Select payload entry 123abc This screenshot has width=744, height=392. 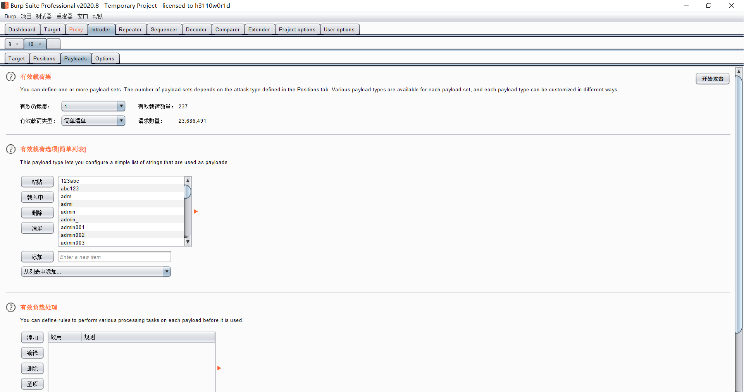tap(121, 181)
